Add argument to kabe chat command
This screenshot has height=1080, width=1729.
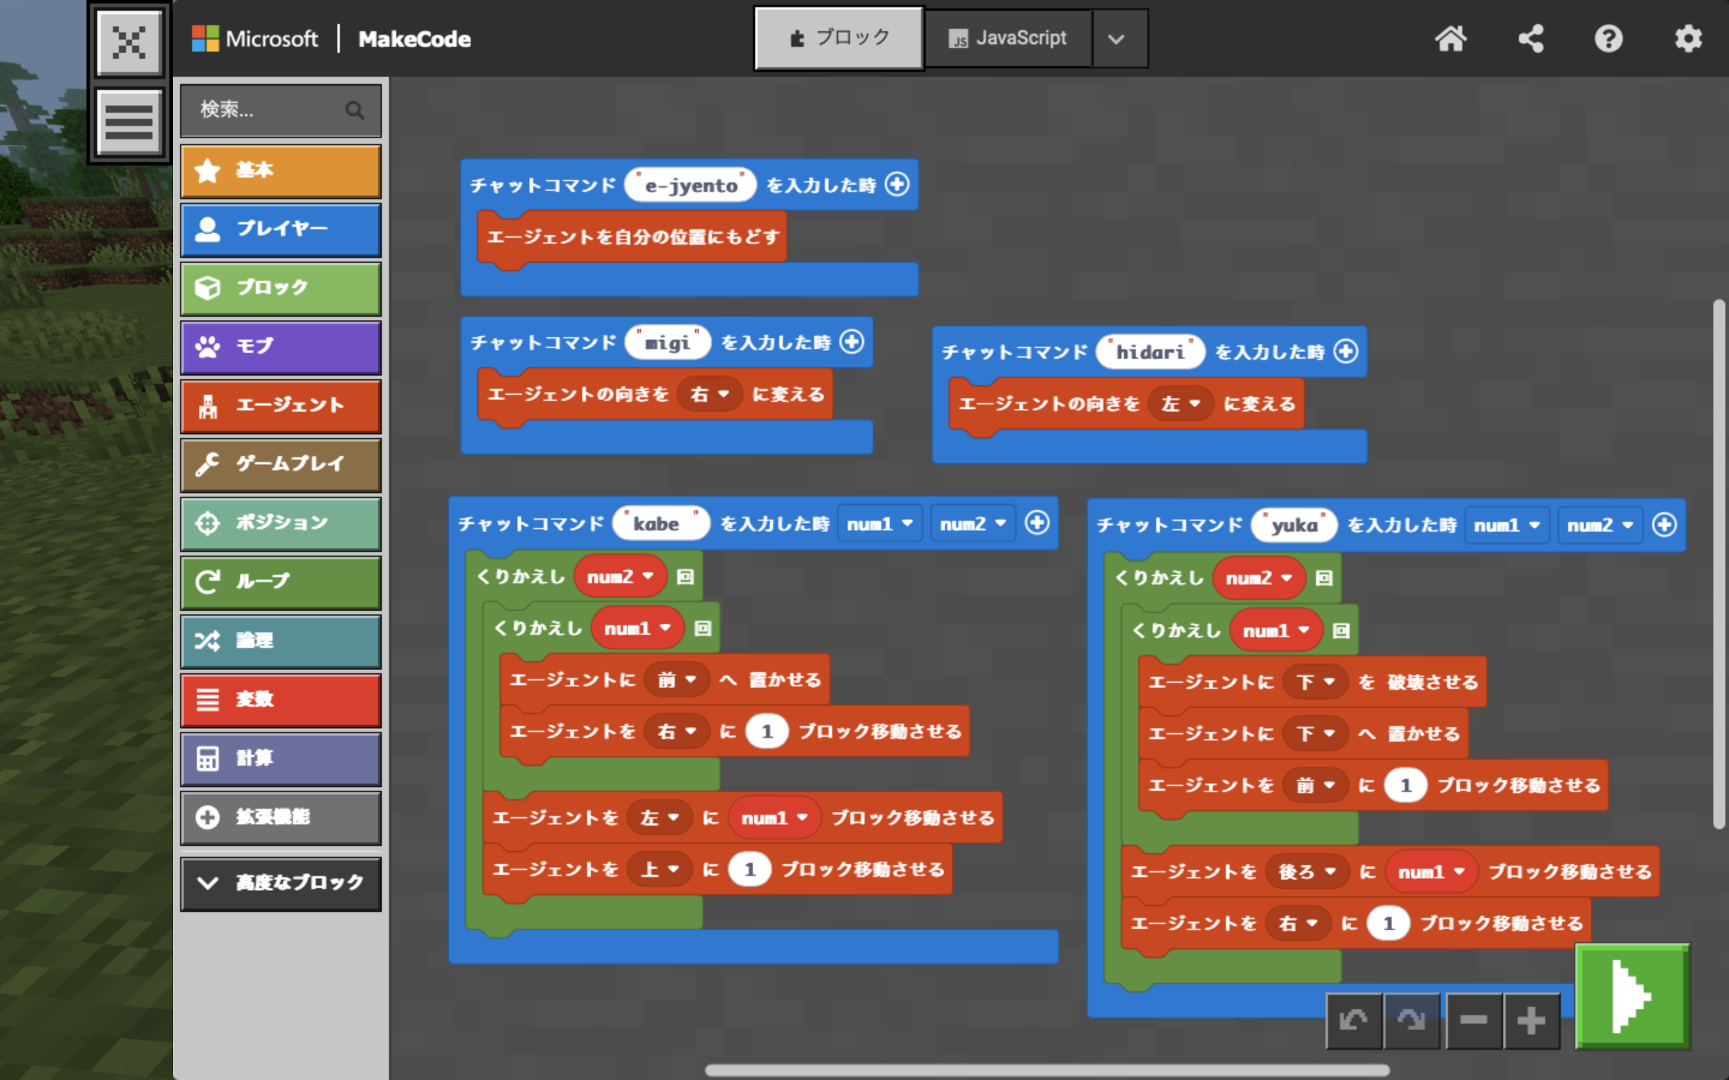point(1037,523)
